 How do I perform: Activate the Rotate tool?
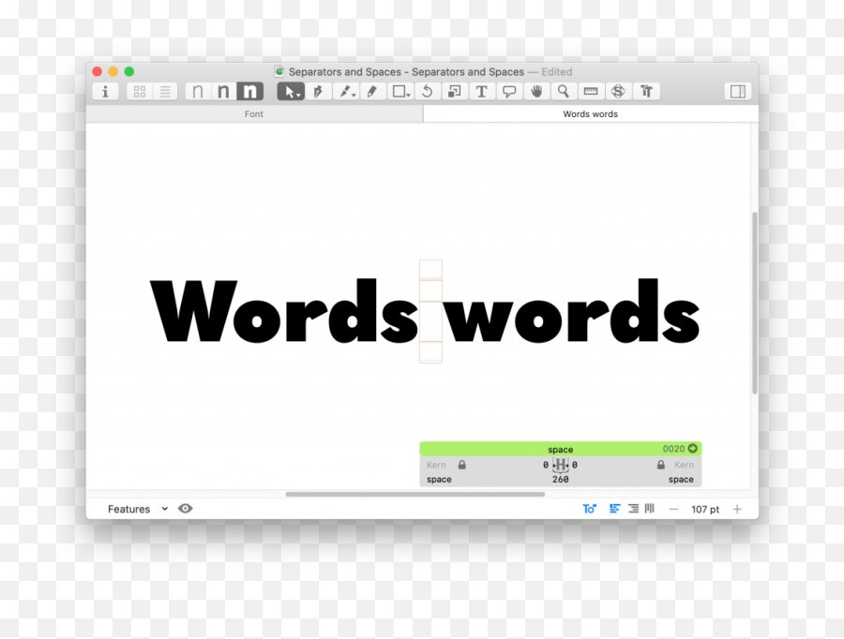pyautogui.click(x=428, y=92)
